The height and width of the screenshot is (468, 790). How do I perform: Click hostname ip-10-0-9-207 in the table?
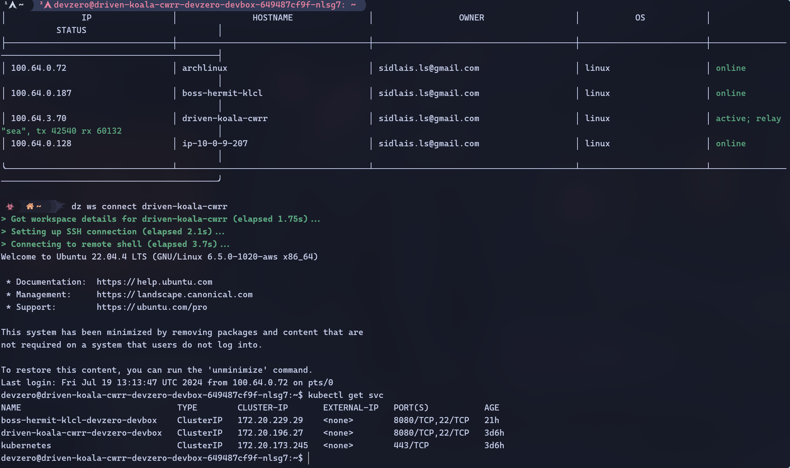(x=215, y=143)
